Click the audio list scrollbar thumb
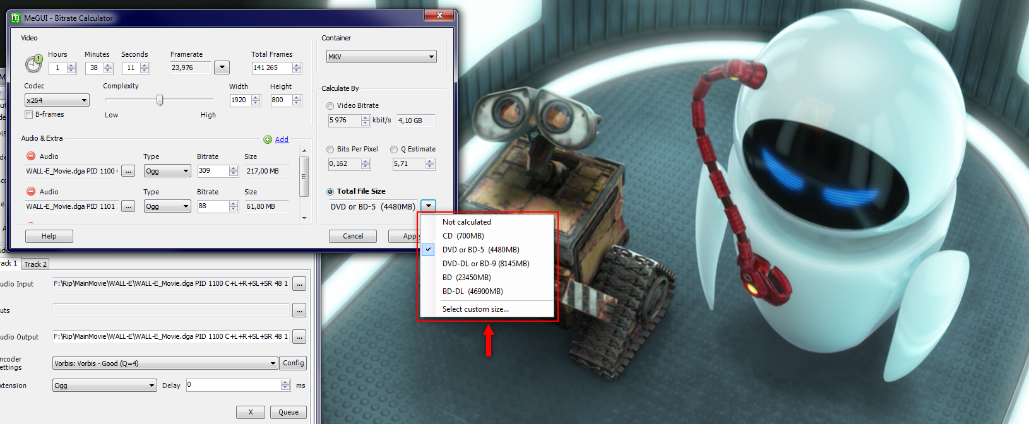The image size is (1029, 424). 304,177
